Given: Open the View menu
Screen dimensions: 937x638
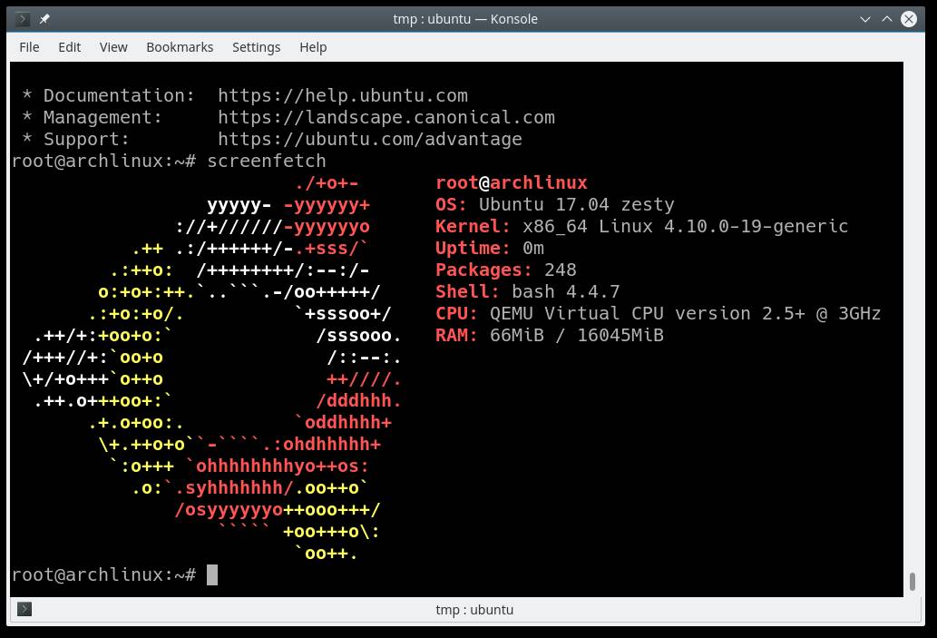Looking at the screenshot, I should point(113,47).
